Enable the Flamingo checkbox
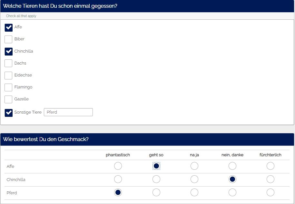 (9, 87)
